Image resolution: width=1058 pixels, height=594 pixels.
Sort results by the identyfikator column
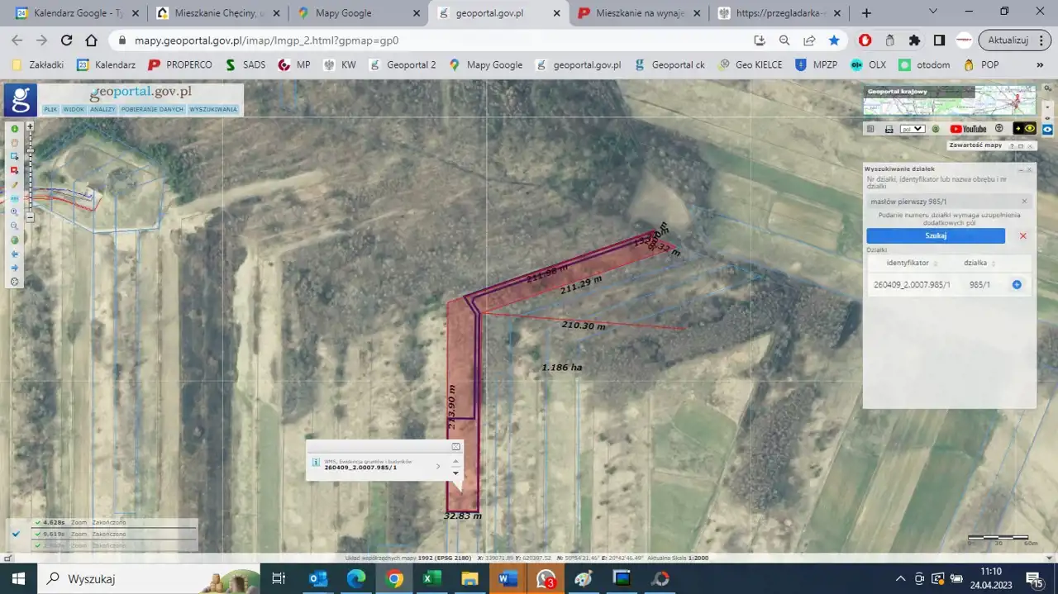click(x=908, y=263)
